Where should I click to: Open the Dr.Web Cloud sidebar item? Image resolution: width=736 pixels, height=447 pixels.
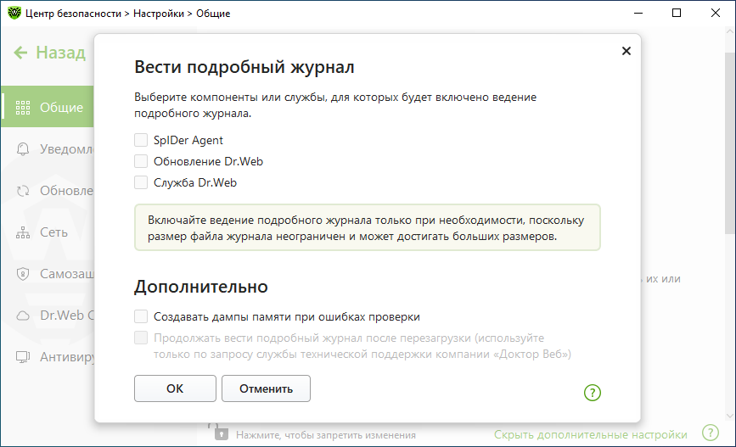48,316
